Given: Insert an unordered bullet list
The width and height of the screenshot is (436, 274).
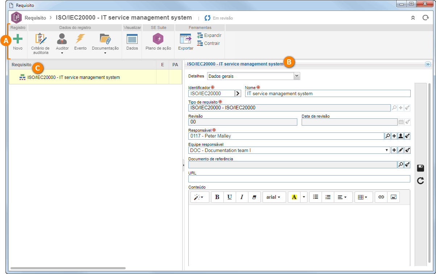Looking at the screenshot, I should point(315,197).
